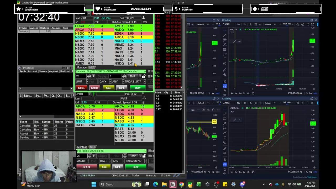Select 5yr range in NSRX 10s chart
This screenshot has height=189, width=336.
tap(232, 172)
